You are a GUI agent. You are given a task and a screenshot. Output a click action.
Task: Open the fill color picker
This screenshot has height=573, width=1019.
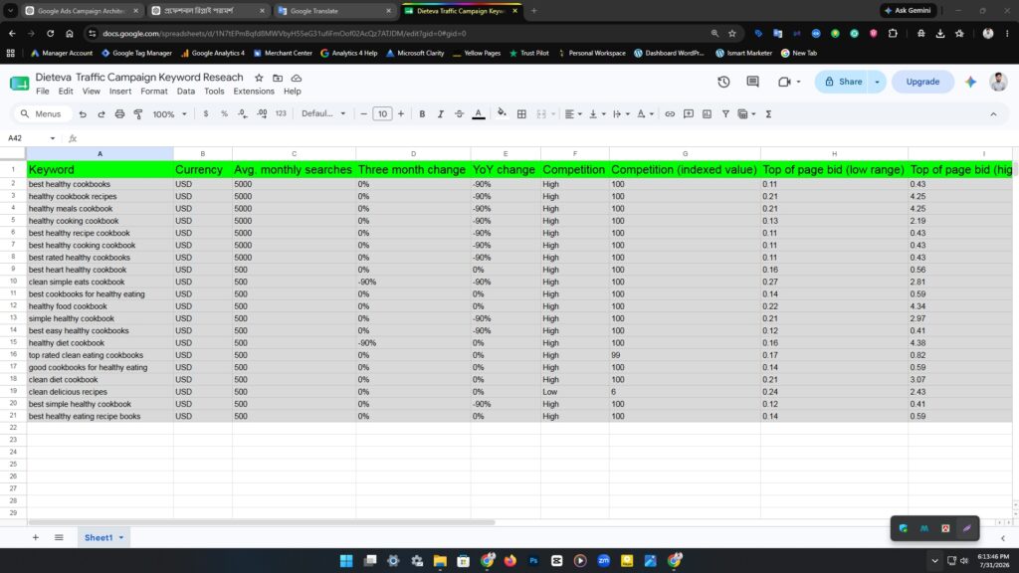502,113
